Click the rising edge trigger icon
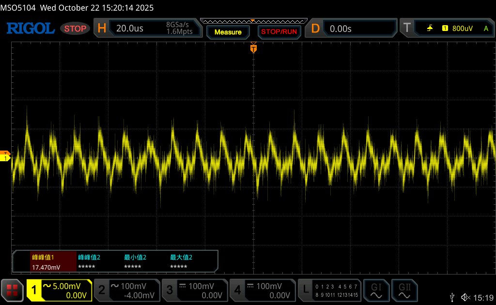This screenshot has height=305, width=496. [430, 29]
